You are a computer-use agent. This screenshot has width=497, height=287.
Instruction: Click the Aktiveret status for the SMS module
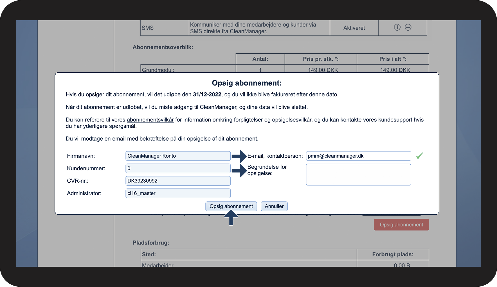tap(354, 28)
